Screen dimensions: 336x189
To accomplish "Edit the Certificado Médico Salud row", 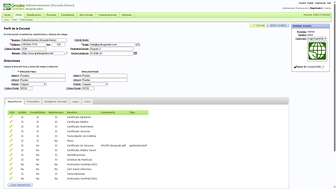I will [10, 150].
